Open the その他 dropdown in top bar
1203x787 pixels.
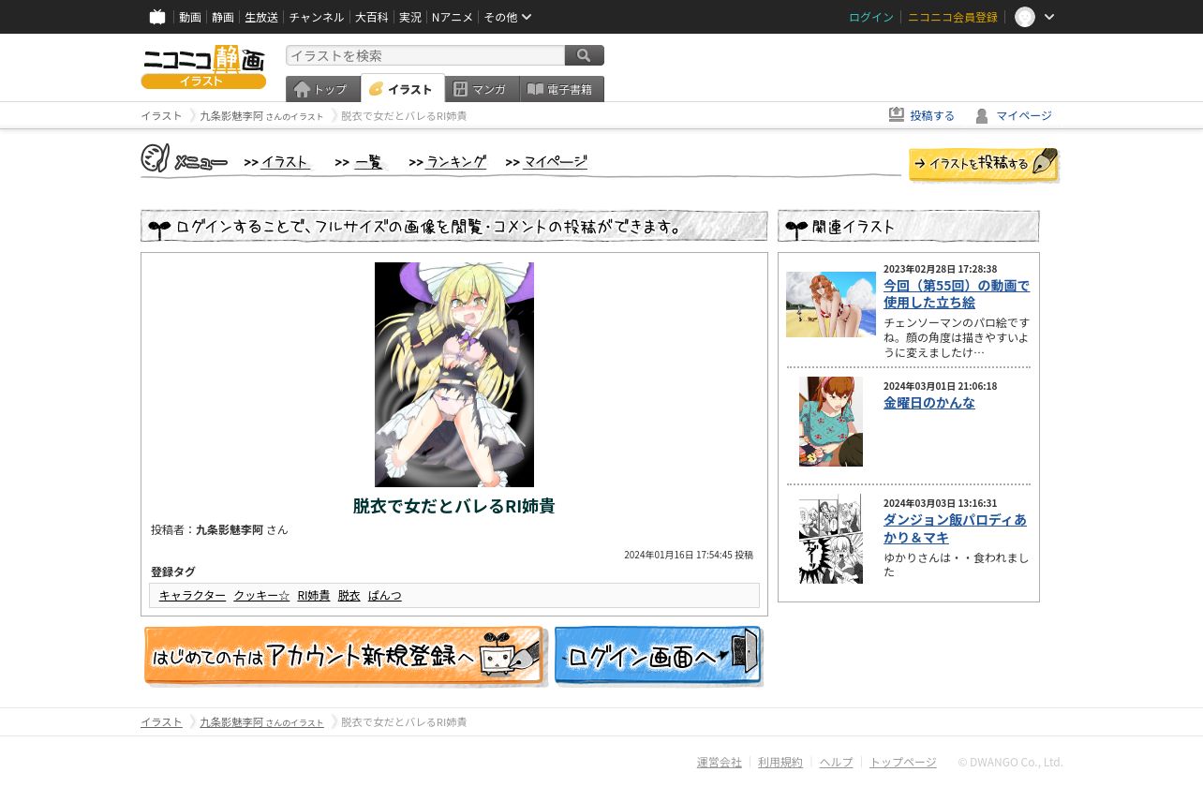[x=508, y=17]
